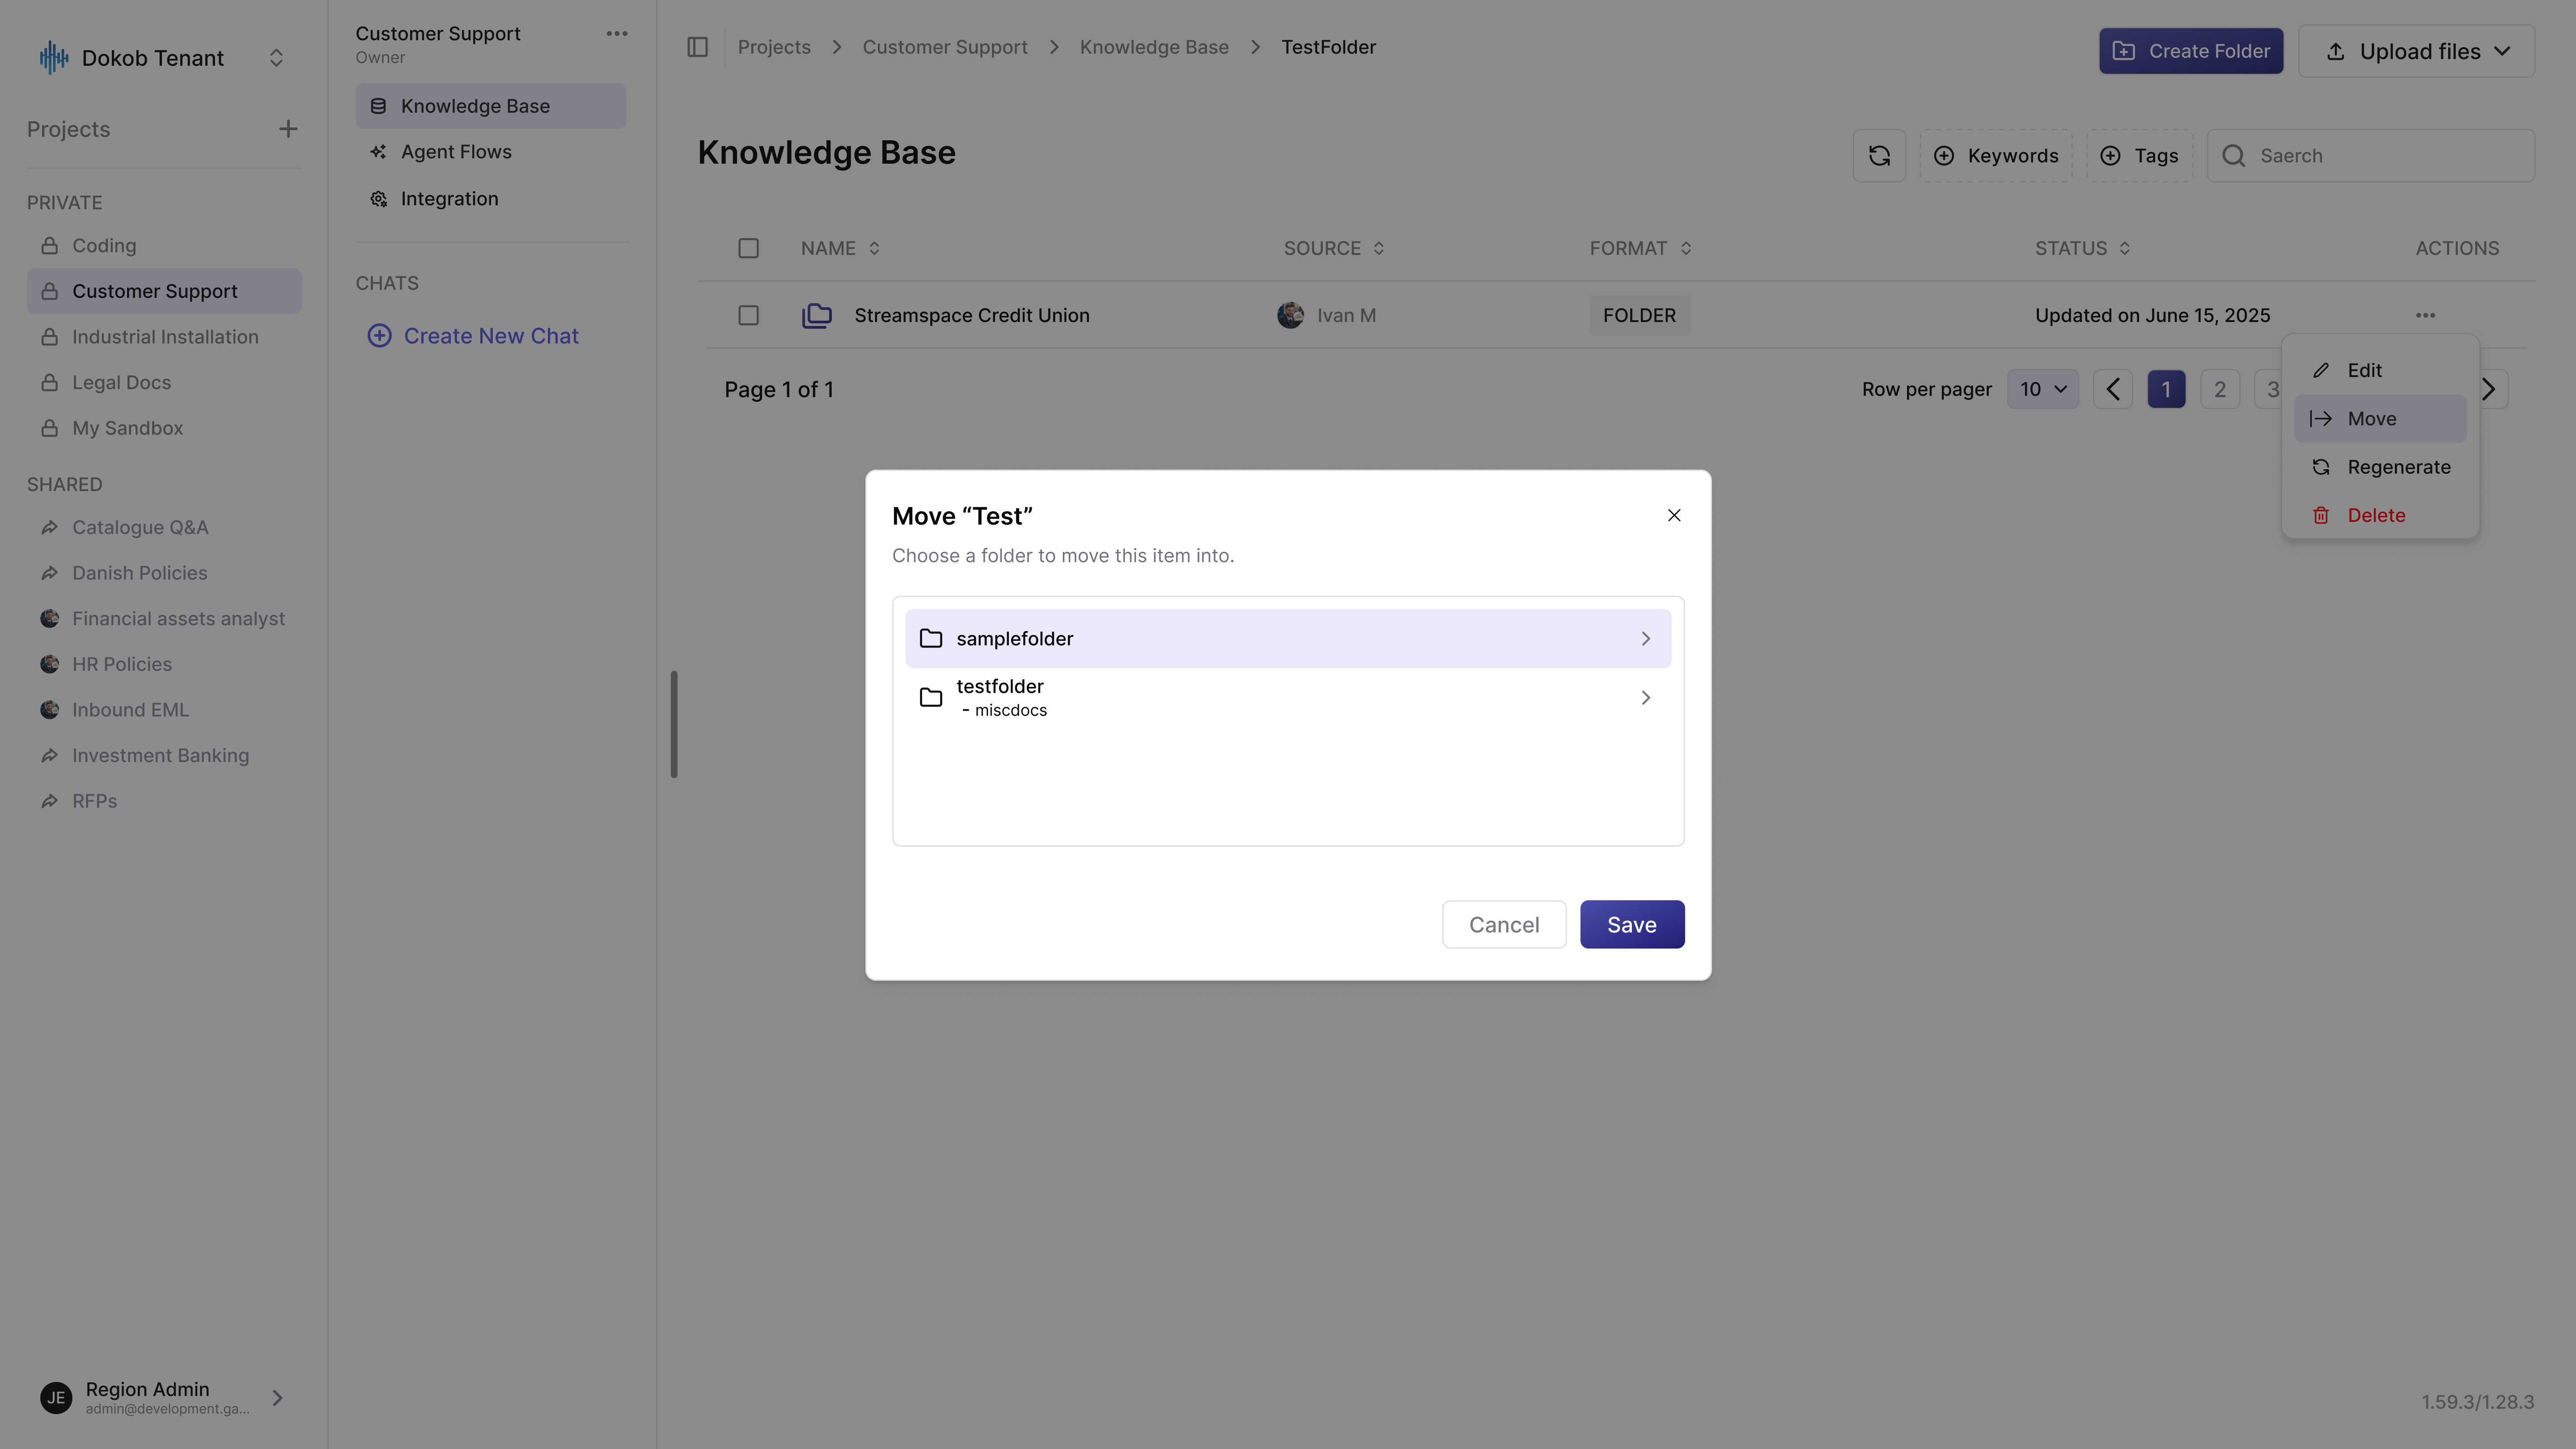Toggle the select-all checkbox in table header
Image resolution: width=2576 pixels, height=1449 pixels.
pyautogui.click(x=748, y=248)
